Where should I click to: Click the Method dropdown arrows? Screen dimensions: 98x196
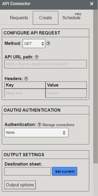pyautogui.click(x=43, y=44)
